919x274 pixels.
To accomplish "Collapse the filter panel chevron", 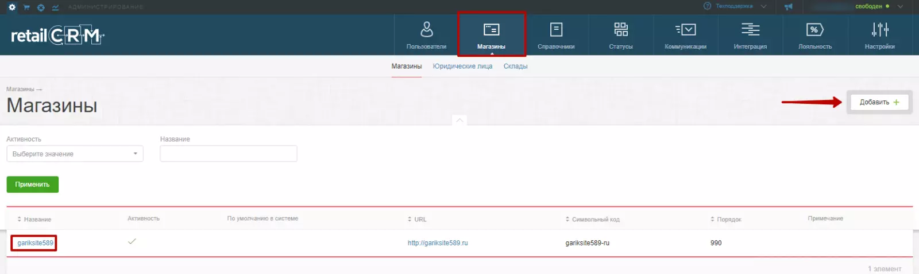I will [x=459, y=120].
